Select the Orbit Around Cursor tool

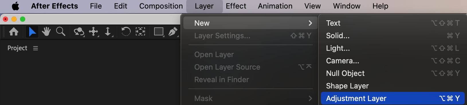[x=79, y=32]
